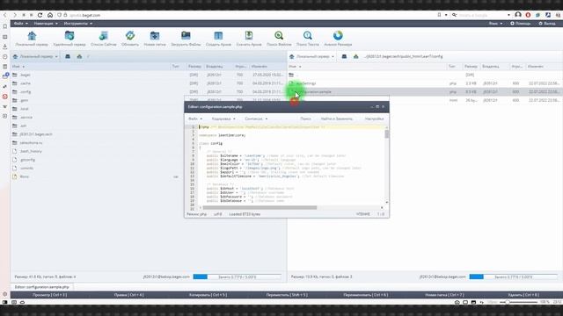This screenshot has width=563, height=316.
Task: Click the left panel drive icon
Action: 68,56
